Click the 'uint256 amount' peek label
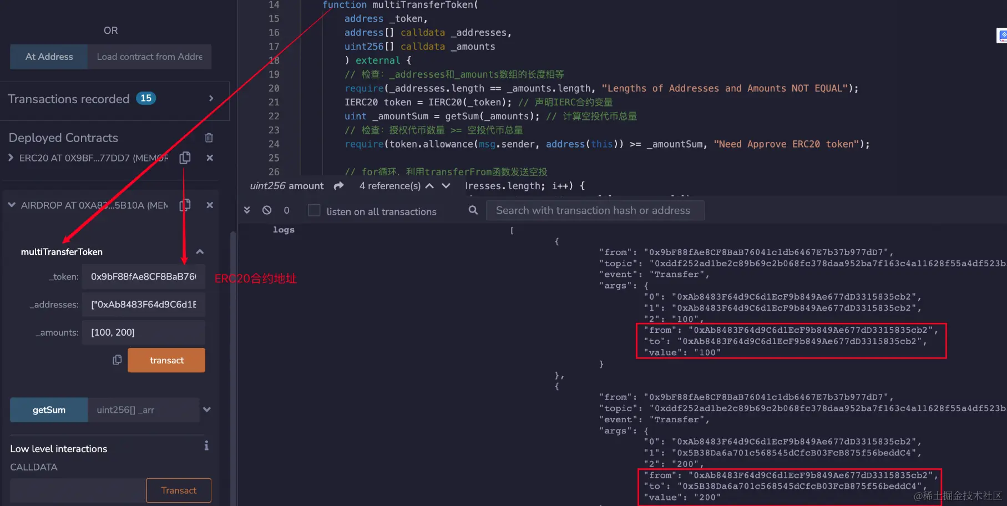The width and height of the screenshot is (1007, 506). coord(287,186)
